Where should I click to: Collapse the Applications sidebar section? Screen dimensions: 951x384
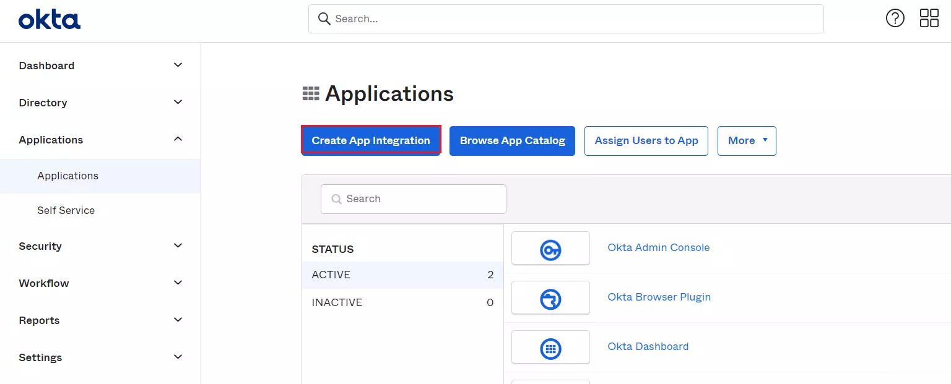click(100, 140)
